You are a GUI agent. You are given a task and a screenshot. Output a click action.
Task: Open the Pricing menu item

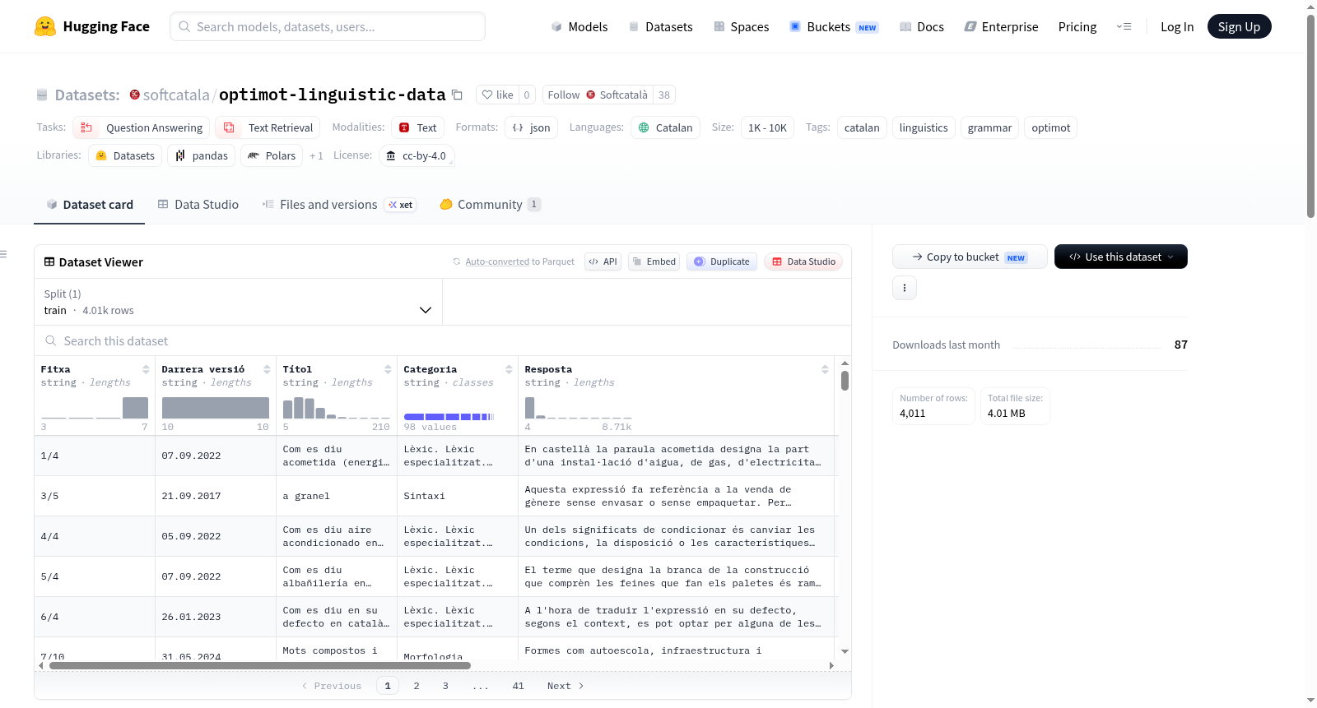click(x=1077, y=26)
